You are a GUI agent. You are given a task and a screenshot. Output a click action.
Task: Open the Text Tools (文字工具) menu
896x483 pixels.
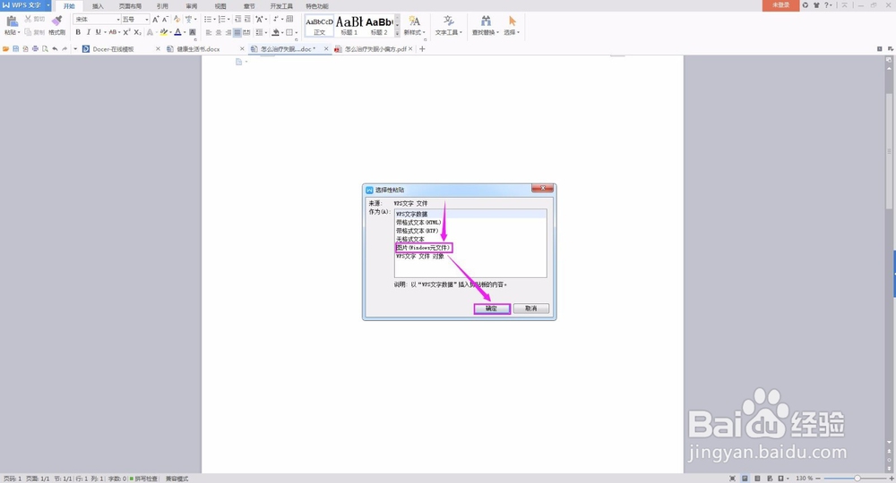coord(449,26)
